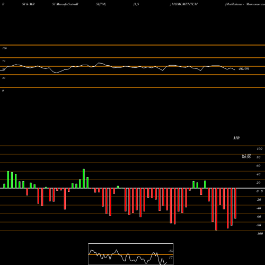The width and height of the screenshot is (265, 265).
Task: Click the 17 value in the mini chart
Action: 171,258
